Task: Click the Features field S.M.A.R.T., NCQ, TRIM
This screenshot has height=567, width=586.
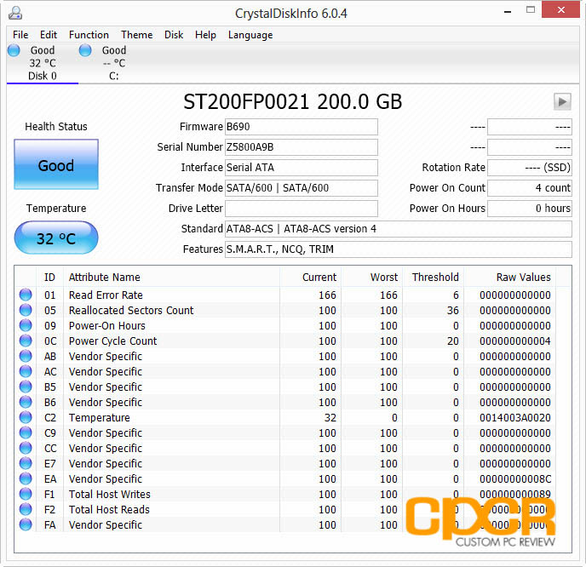Action: pos(399,249)
